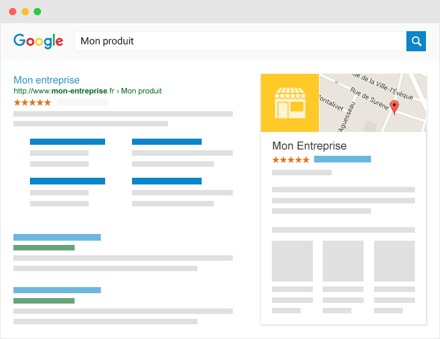The height and width of the screenshot is (339, 440).
Task: Open the last light-blue search result title
Action: [57, 290]
